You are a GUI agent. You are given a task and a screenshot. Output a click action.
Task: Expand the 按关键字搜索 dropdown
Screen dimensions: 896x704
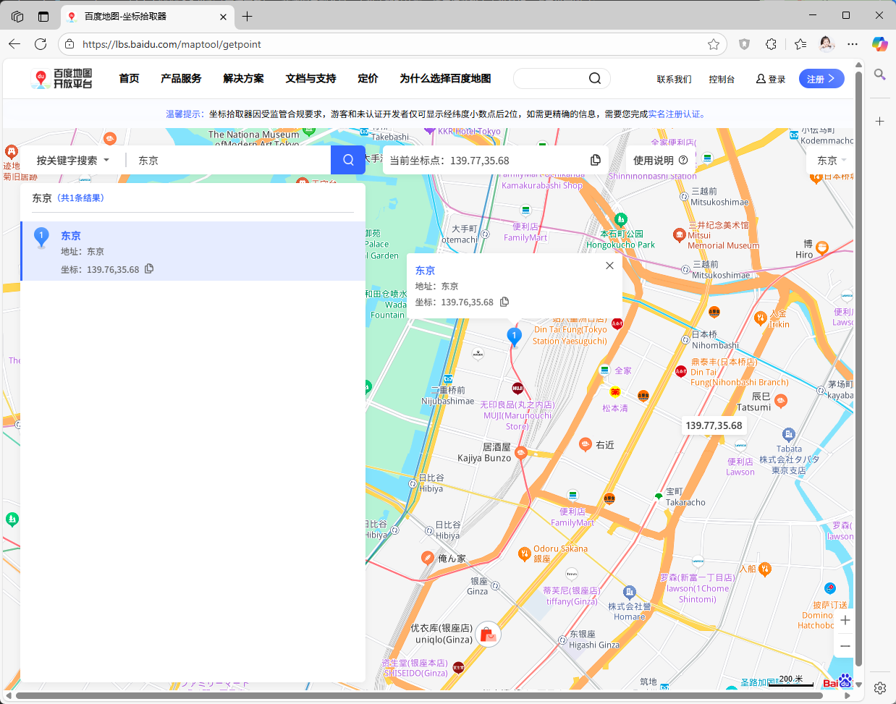(x=72, y=160)
